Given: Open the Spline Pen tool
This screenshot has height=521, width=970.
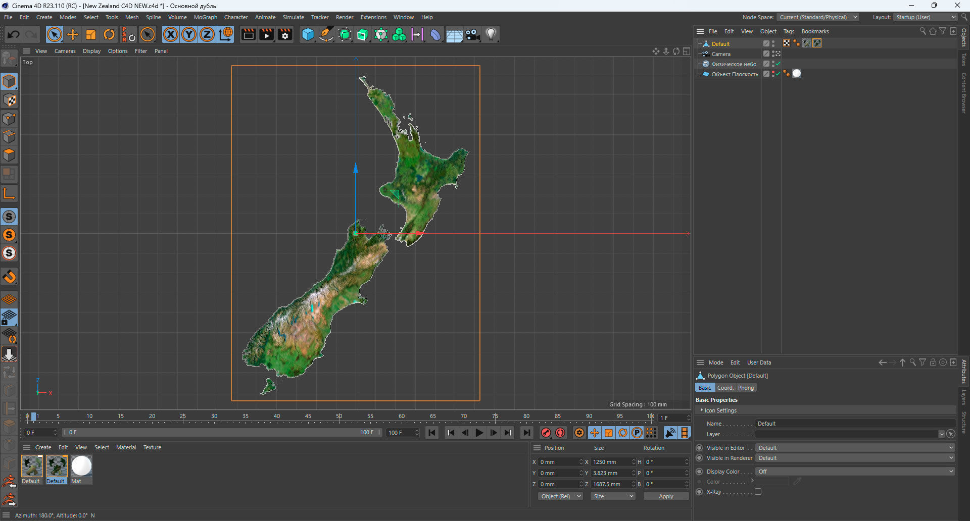Looking at the screenshot, I should [x=326, y=34].
